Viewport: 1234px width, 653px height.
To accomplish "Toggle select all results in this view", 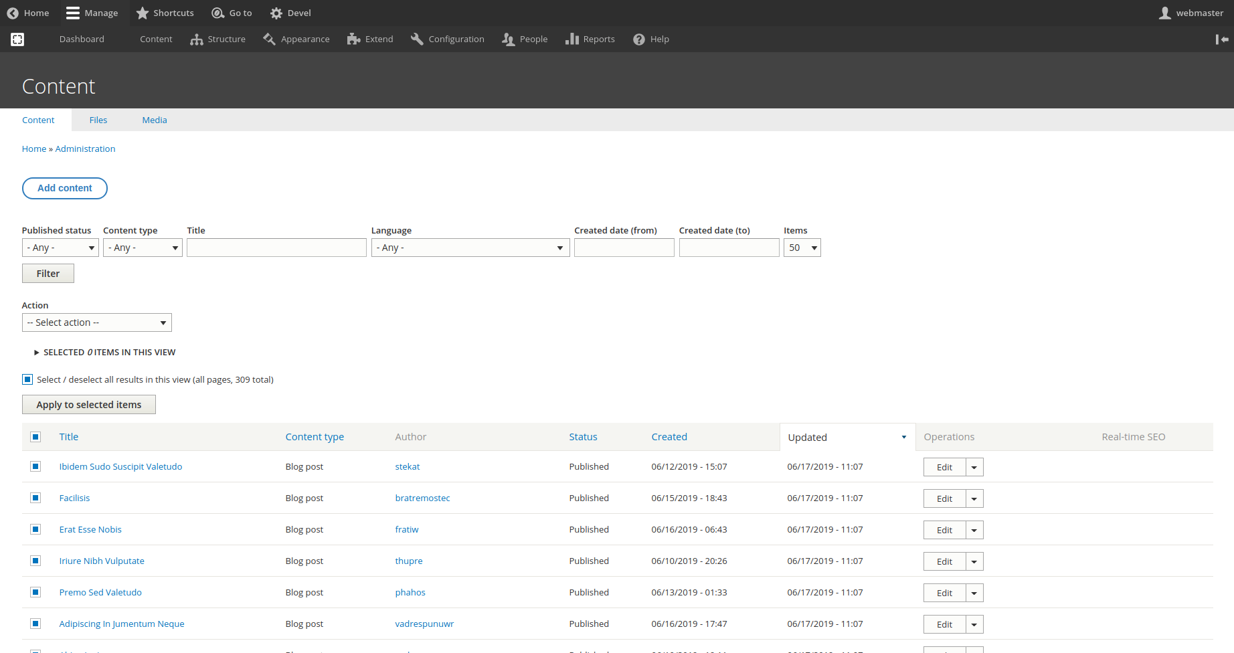I will [27, 379].
